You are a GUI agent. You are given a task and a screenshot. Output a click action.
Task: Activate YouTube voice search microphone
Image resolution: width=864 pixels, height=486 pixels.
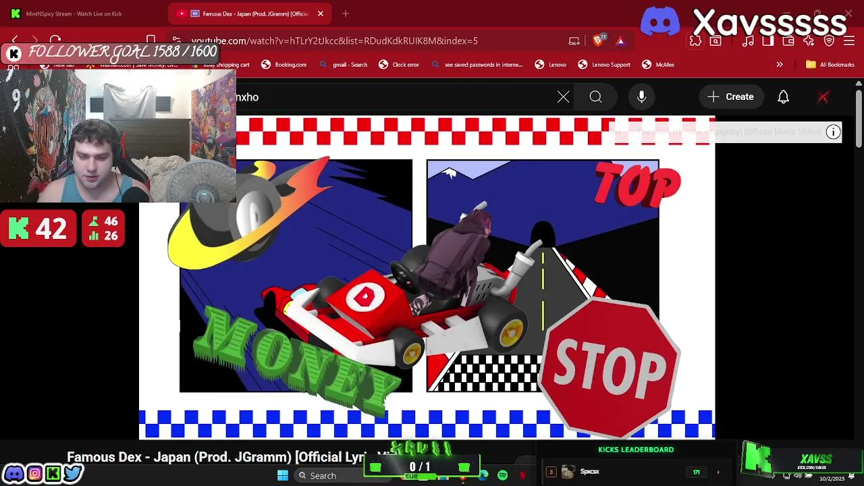click(x=642, y=97)
